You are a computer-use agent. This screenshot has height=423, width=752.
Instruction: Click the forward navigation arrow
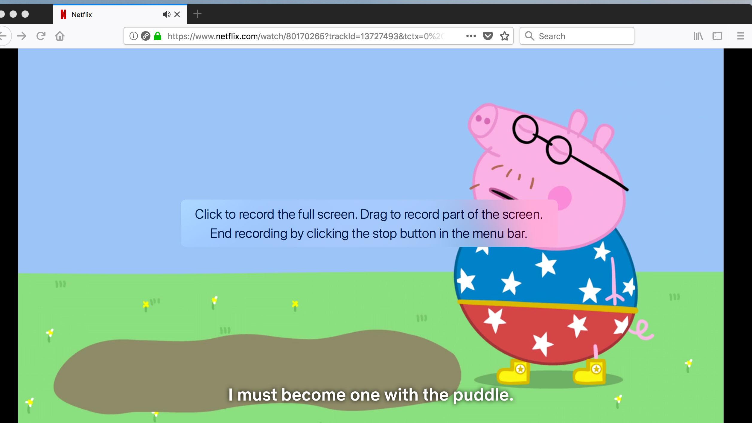coord(22,36)
